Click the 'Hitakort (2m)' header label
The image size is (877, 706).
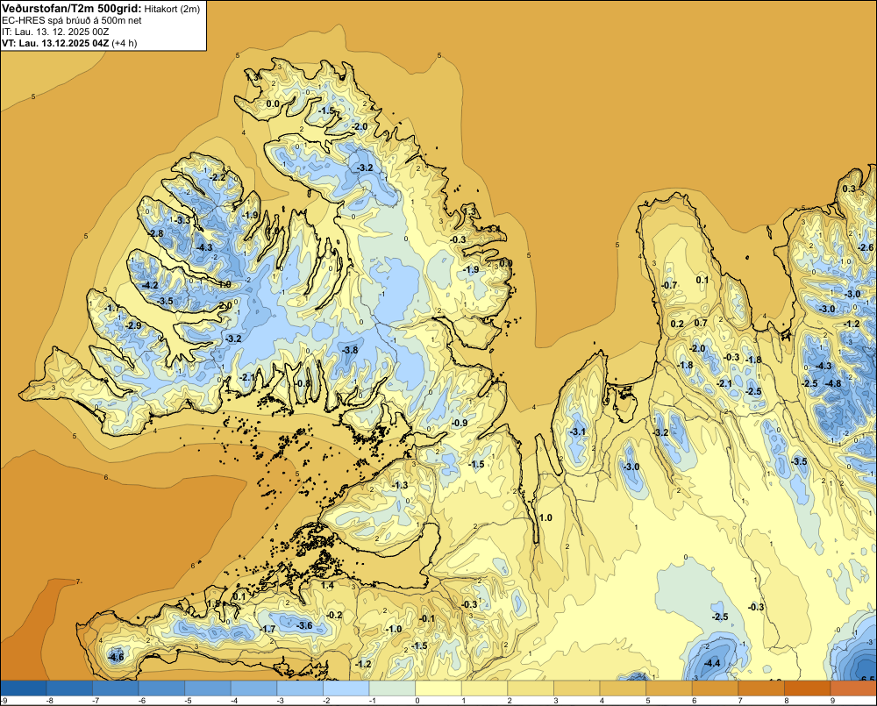[172, 9]
